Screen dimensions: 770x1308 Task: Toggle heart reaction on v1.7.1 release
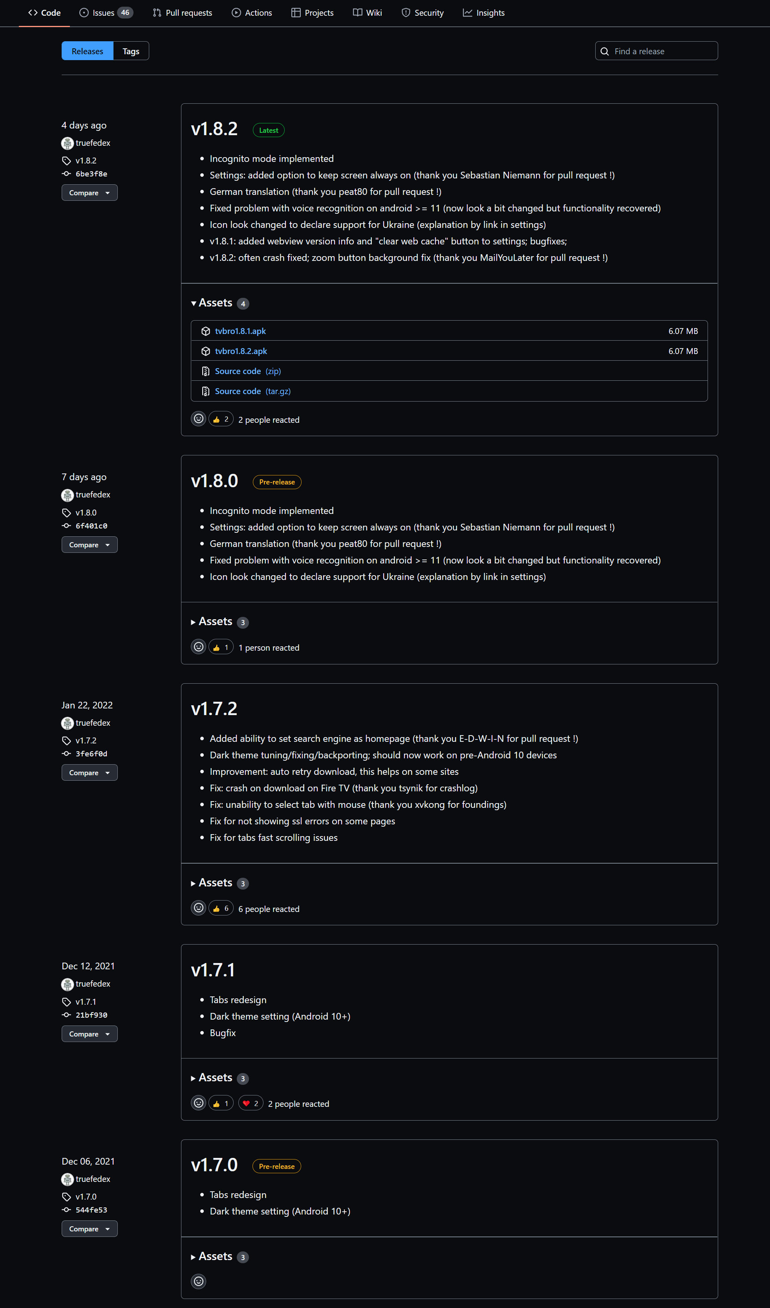click(x=251, y=1103)
